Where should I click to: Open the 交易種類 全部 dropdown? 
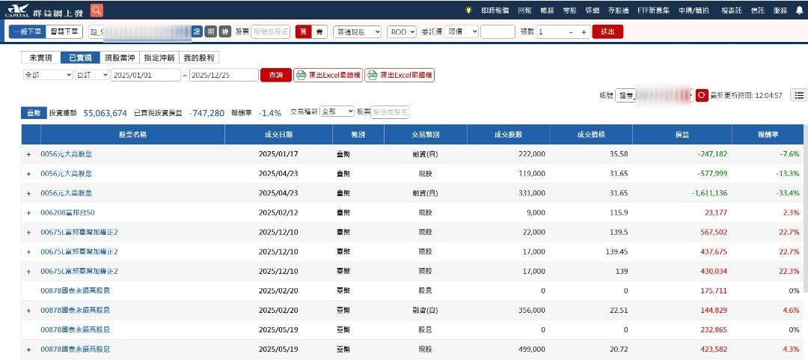337,112
